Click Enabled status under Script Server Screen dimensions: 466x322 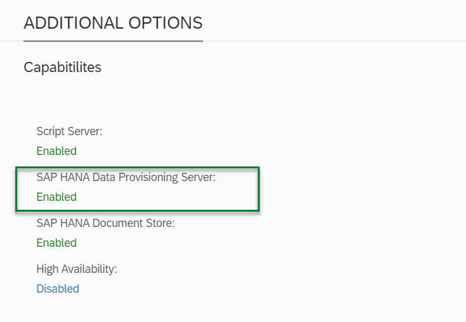tap(57, 151)
